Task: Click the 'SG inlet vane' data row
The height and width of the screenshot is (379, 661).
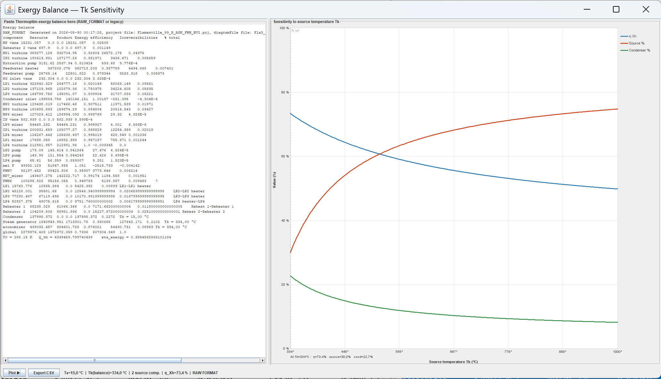Action: tap(57, 79)
